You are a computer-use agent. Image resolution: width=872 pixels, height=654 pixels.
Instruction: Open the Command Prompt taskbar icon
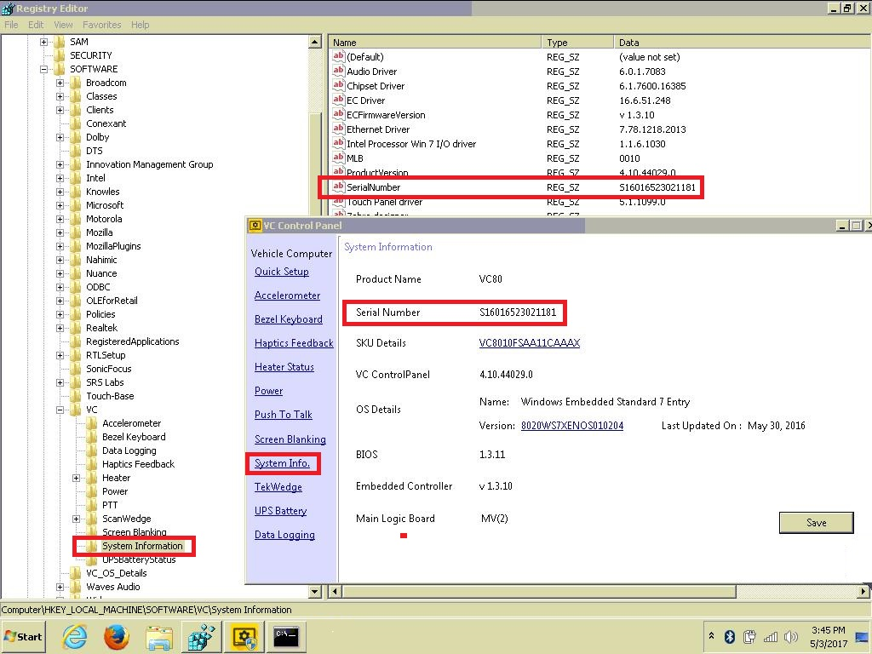pyautogui.click(x=286, y=636)
